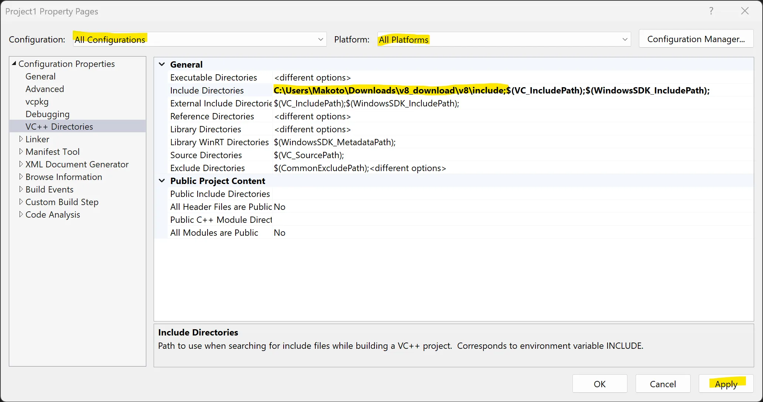Expand the Manifest Tool node arrow
This screenshot has height=402, width=763.
(21, 152)
